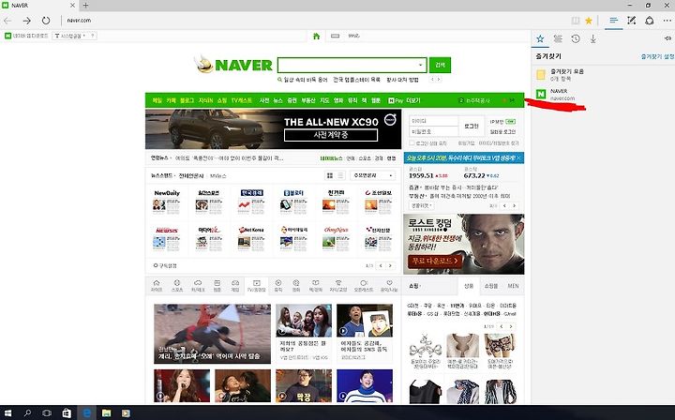The height and width of the screenshot is (420, 675).
Task: Open the Make a Web Note pen icon
Action: point(632,21)
